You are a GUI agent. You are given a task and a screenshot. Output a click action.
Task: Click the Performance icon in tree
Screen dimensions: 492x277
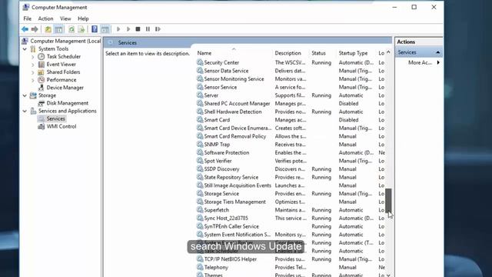tap(41, 80)
